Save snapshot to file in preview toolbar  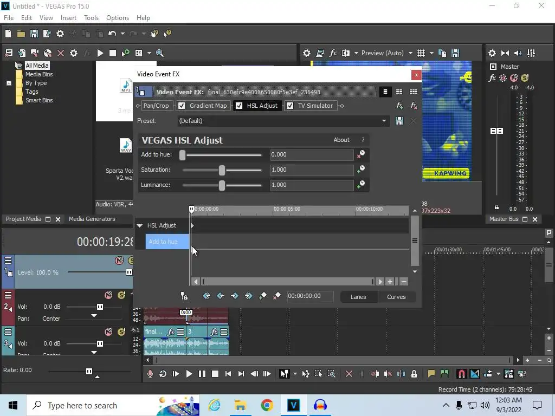tap(455, 53)
